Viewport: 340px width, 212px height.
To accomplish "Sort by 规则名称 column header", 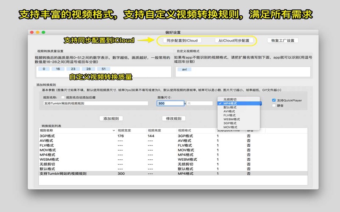I will click(76, 131).
